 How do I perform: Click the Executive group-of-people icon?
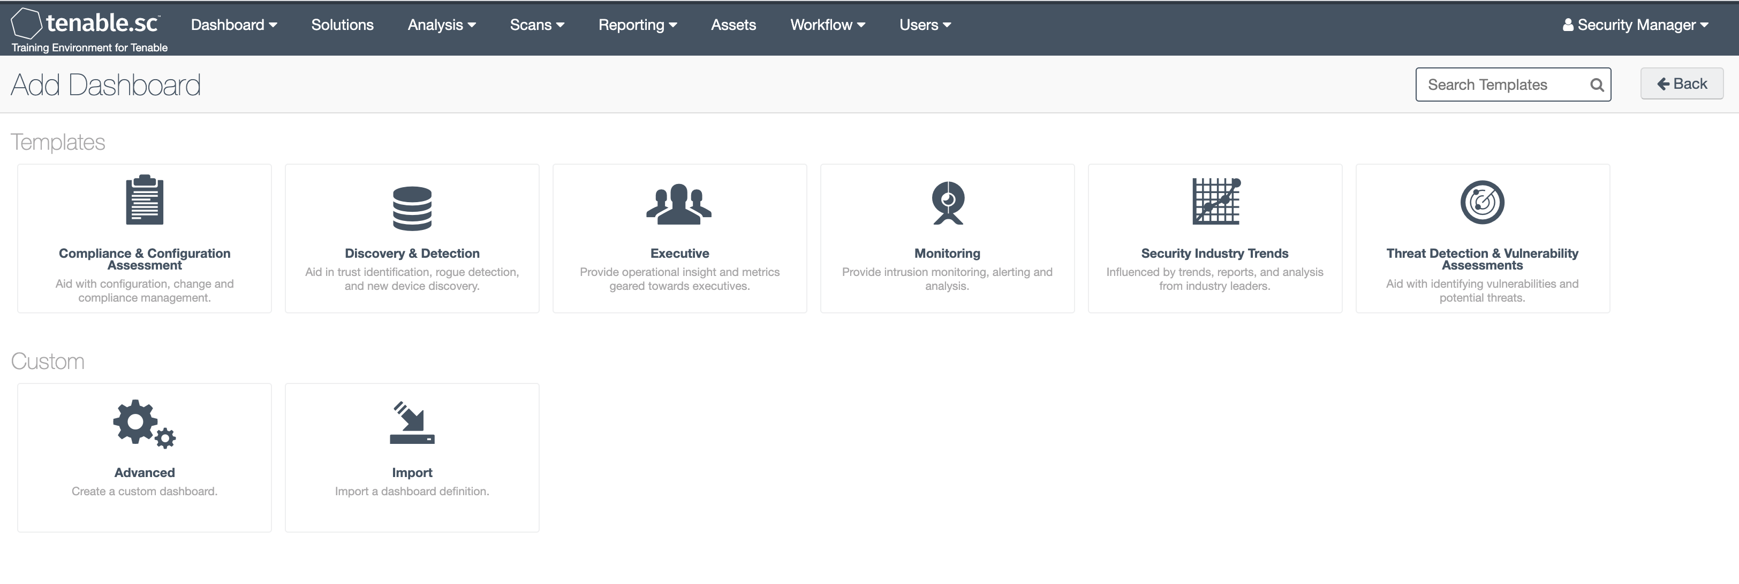pyautogui.click(x=678, y=204)
